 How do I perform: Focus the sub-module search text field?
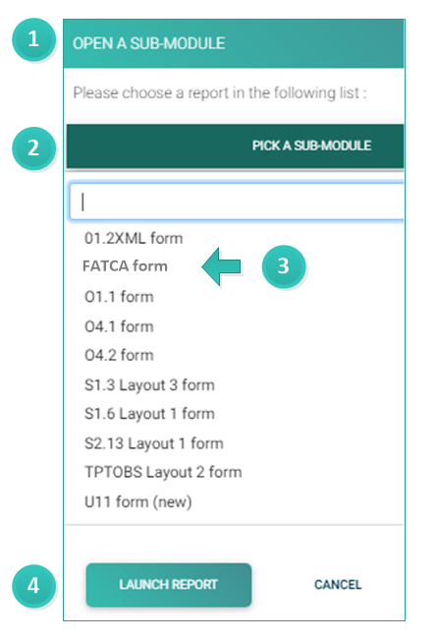coord(237,202)
